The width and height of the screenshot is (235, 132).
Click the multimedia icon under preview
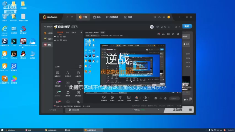(x=129, y=99)
